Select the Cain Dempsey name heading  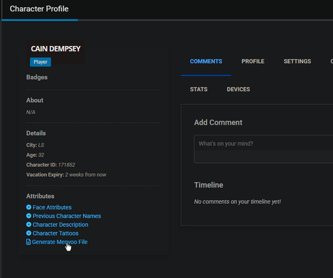pyautogui.click(x=55, y=49)
